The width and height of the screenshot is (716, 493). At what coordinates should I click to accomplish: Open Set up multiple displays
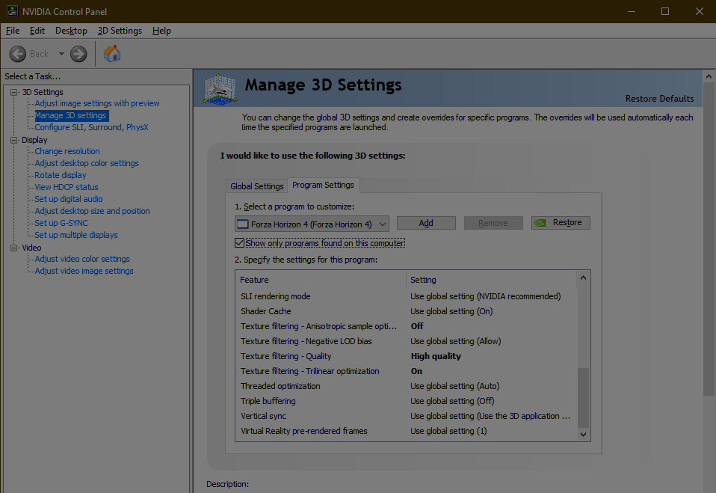[76, 235]
